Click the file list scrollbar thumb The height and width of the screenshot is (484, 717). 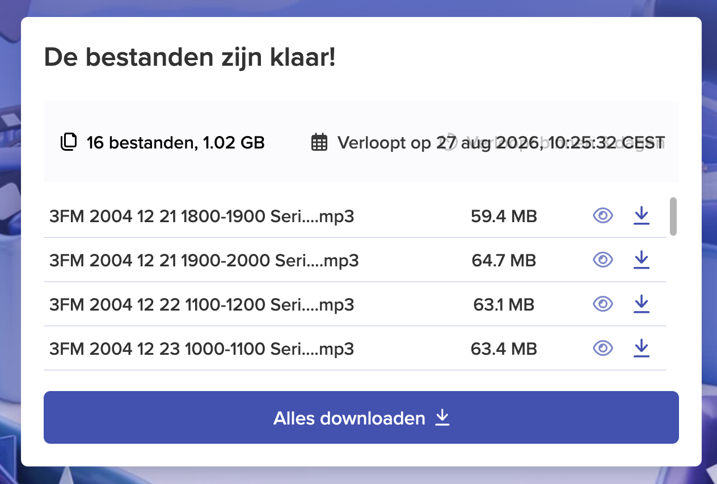point(673,216)
